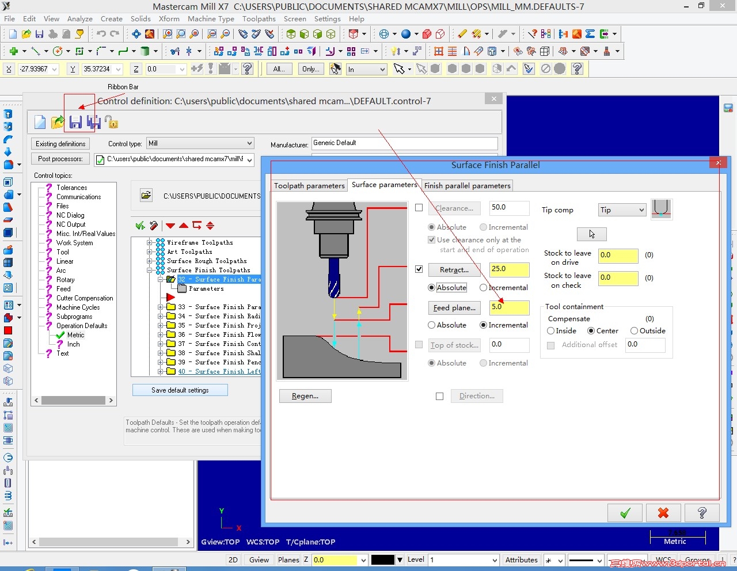The image size is (737, 571).
Task: Click help button in Surface Finish Parallel dialog
Action: click(x=701, y=513)
